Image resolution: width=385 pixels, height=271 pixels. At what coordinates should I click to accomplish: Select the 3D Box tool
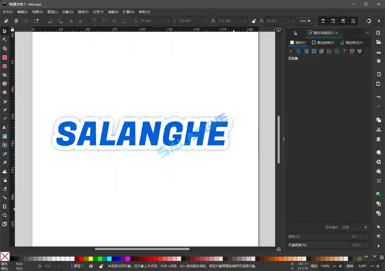click(5, 84)
